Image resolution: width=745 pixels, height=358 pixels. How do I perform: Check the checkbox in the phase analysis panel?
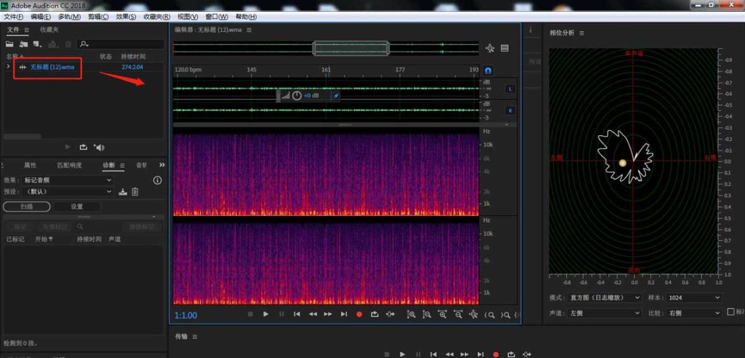tap(731, 312)
